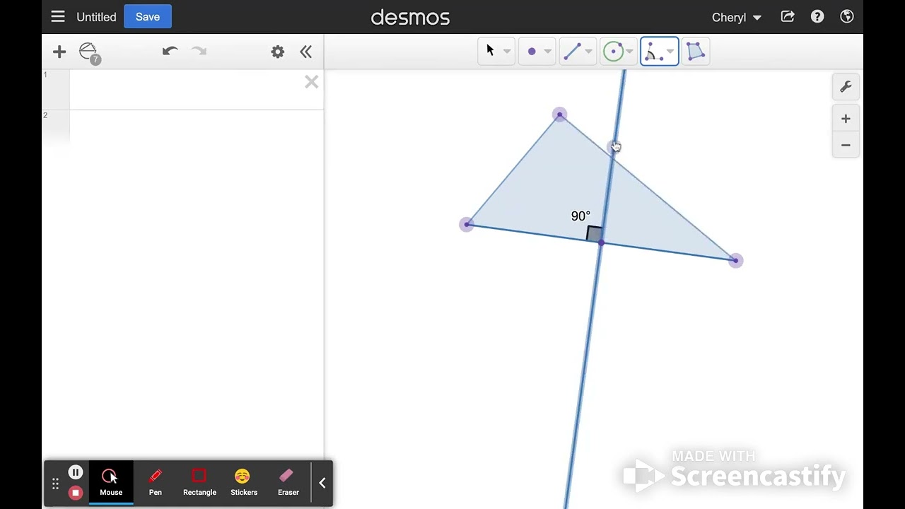Select the right angle marker square

(594, 234)
